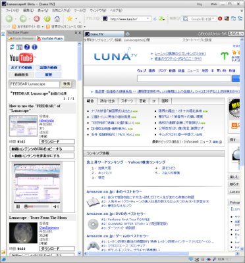Expand the address bar URL dropdown

pyautogui.click(x=148, y=19)
